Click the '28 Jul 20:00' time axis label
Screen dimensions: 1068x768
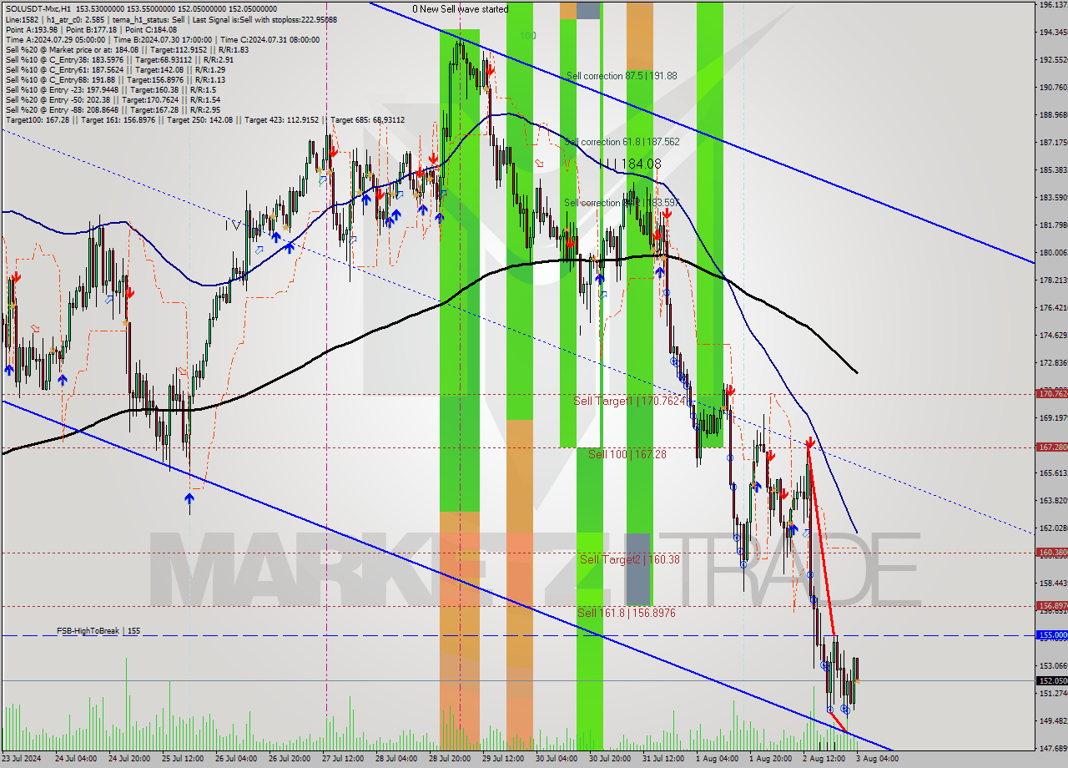450,759
